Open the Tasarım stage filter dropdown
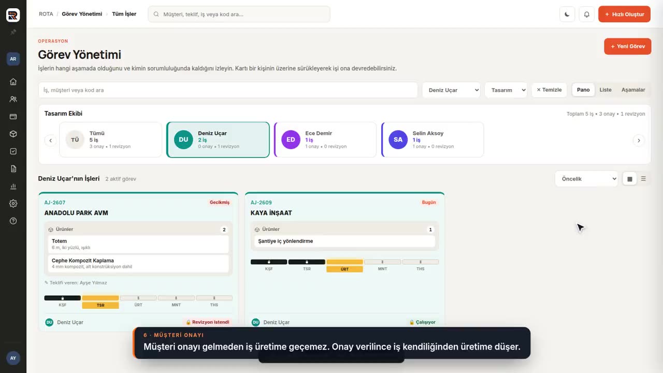This screenshot has width=663, height=373. point(506,90)
